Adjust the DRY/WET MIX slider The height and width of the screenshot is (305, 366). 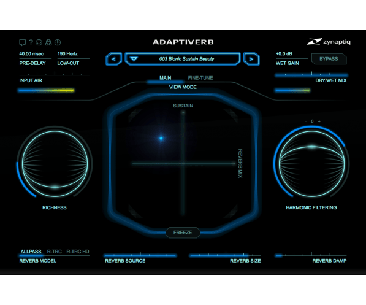coord(311,74)
